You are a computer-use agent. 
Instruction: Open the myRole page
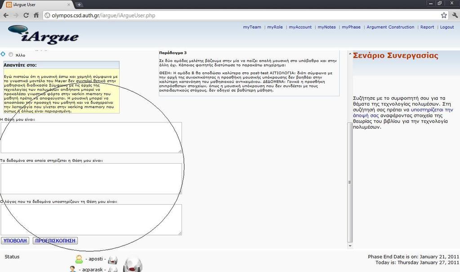(x=275, y=27)
